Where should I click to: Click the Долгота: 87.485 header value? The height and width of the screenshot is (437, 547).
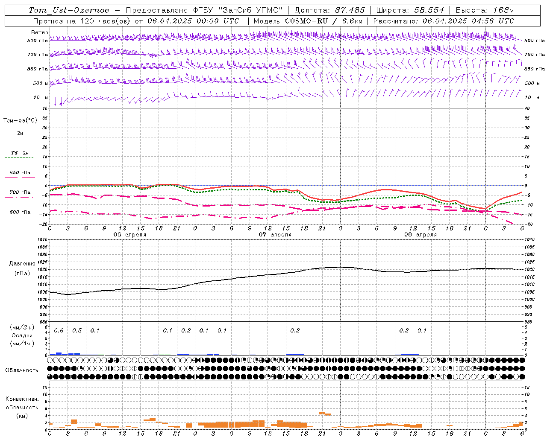(330, 10)
